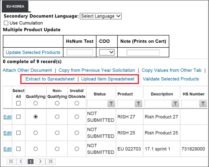This screenshot has height=167, width=209.
Task: Mark RISH 27 as Non-Qualifying
Action: [57, 117]
